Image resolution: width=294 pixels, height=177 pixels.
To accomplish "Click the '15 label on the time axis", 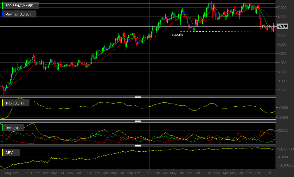I will click(149, 173).
